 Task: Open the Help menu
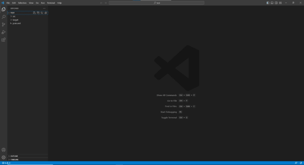point(59,3)
